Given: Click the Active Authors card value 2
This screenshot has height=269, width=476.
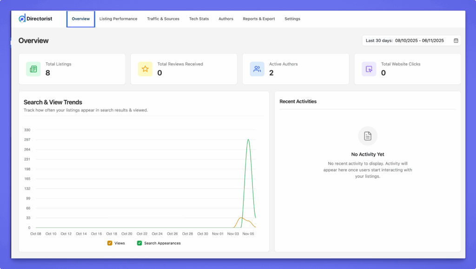Looking at the screenshot, I should coord(271,72).
